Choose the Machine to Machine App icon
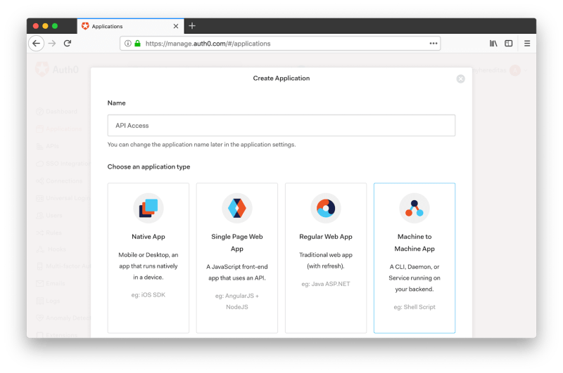563x373 pixels. pos(415,208)
